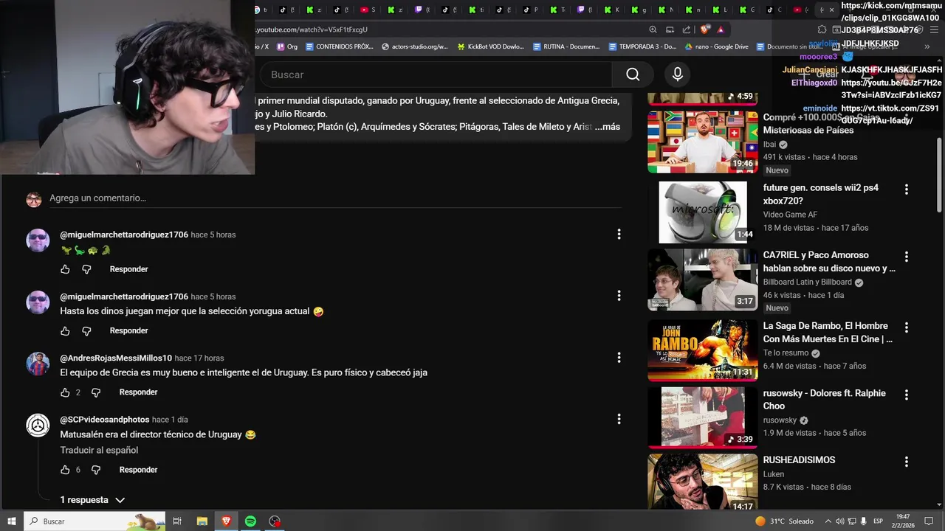Open options menu for AndresRojasMessiMillos10's comment

coord(619,358)
